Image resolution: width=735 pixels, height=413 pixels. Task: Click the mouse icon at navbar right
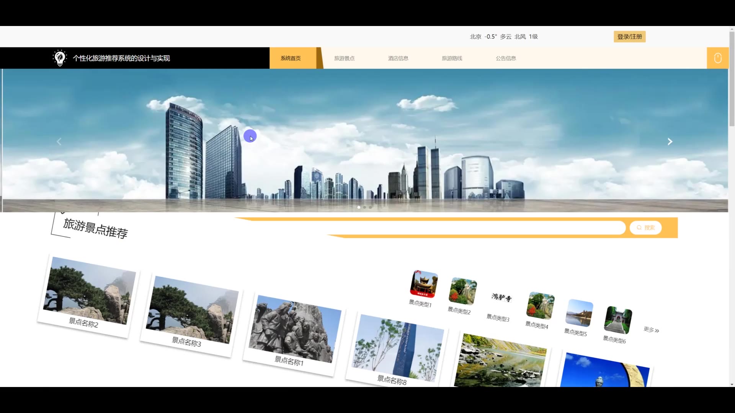(718, 58)
